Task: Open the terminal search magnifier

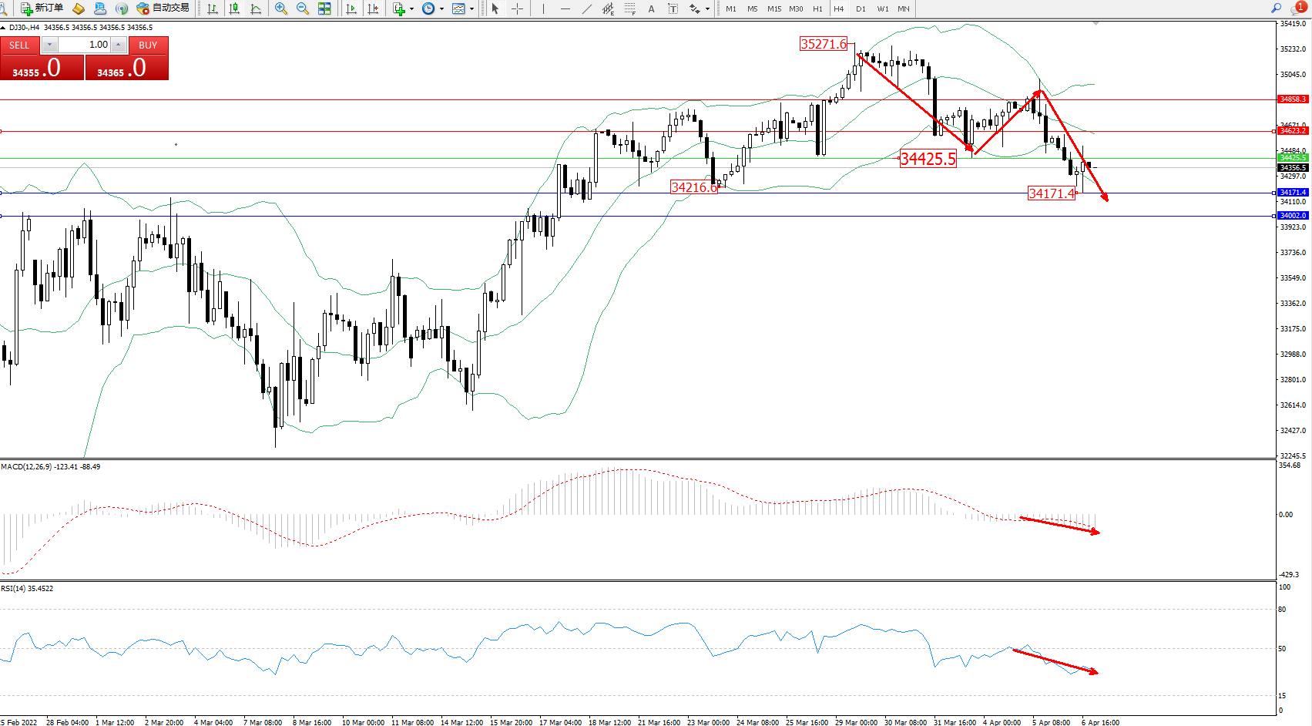Action: click(1277, 8)
